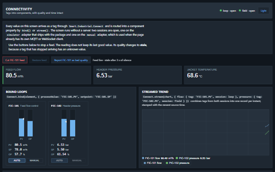The width and height of the screenshot is (275, 172).
Task: Click PIC-102 OP value 61.54
Action: [x=61, y=154]
